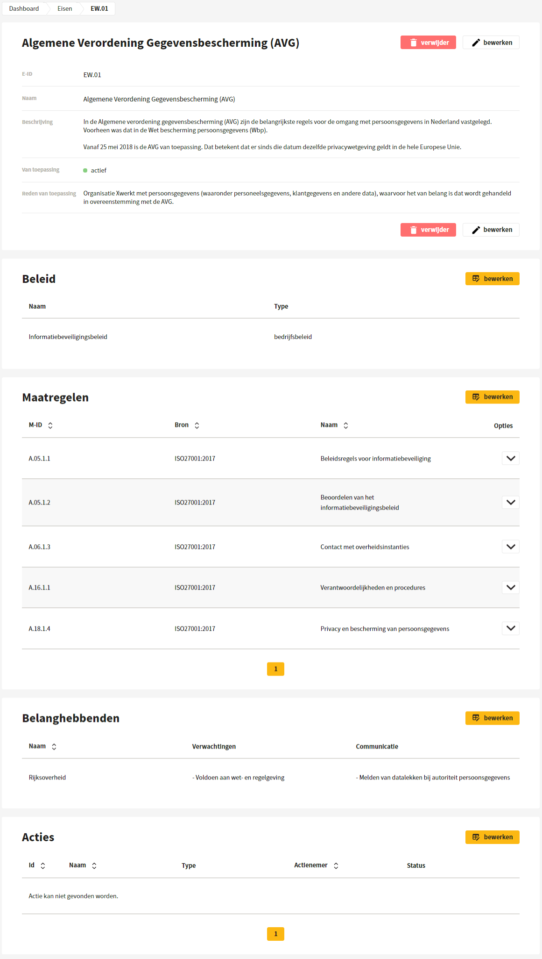Click 'Beoordelen van het informatiebeveiligingsbeleid' measure name
Viewport: 542px width, 959px height.
coord(359,503)
